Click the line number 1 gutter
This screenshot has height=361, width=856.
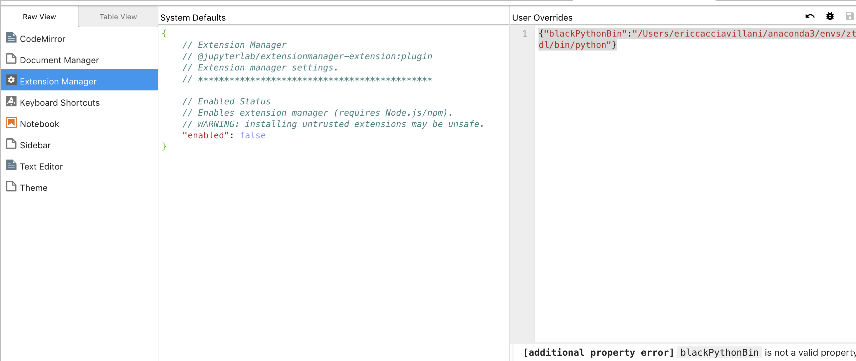coord(525,34)
